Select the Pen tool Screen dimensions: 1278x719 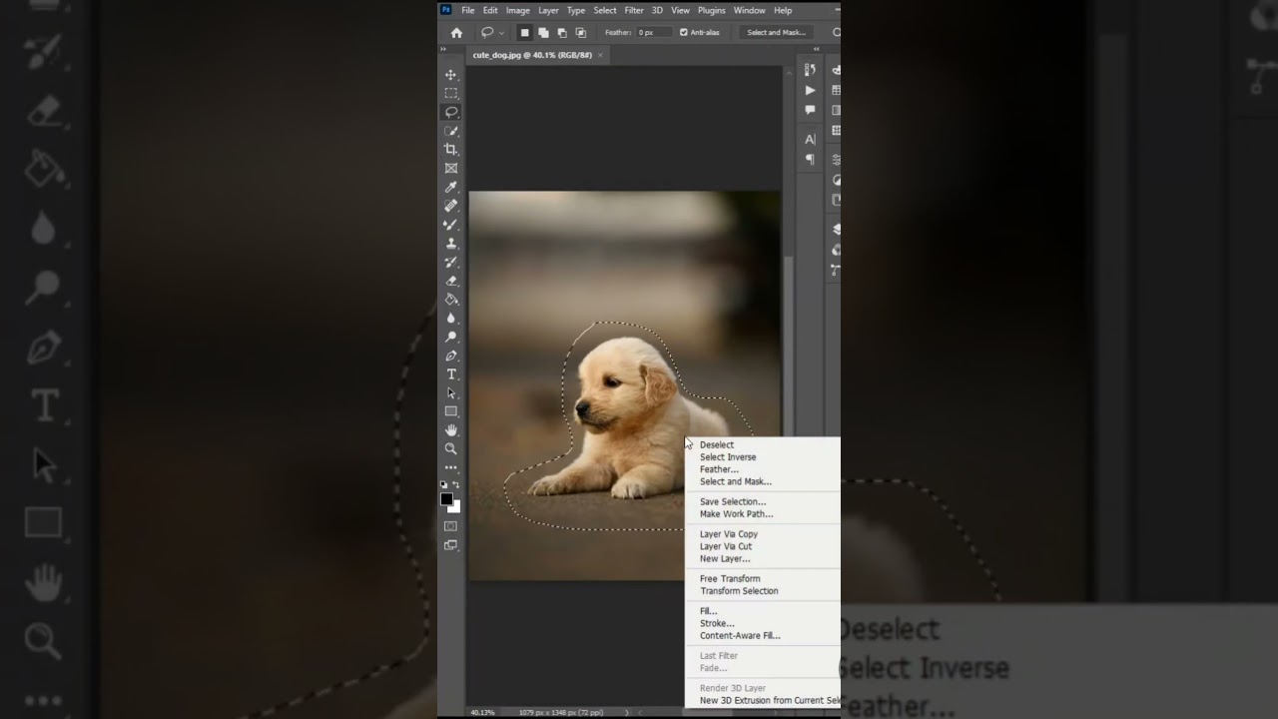(451, 356)
